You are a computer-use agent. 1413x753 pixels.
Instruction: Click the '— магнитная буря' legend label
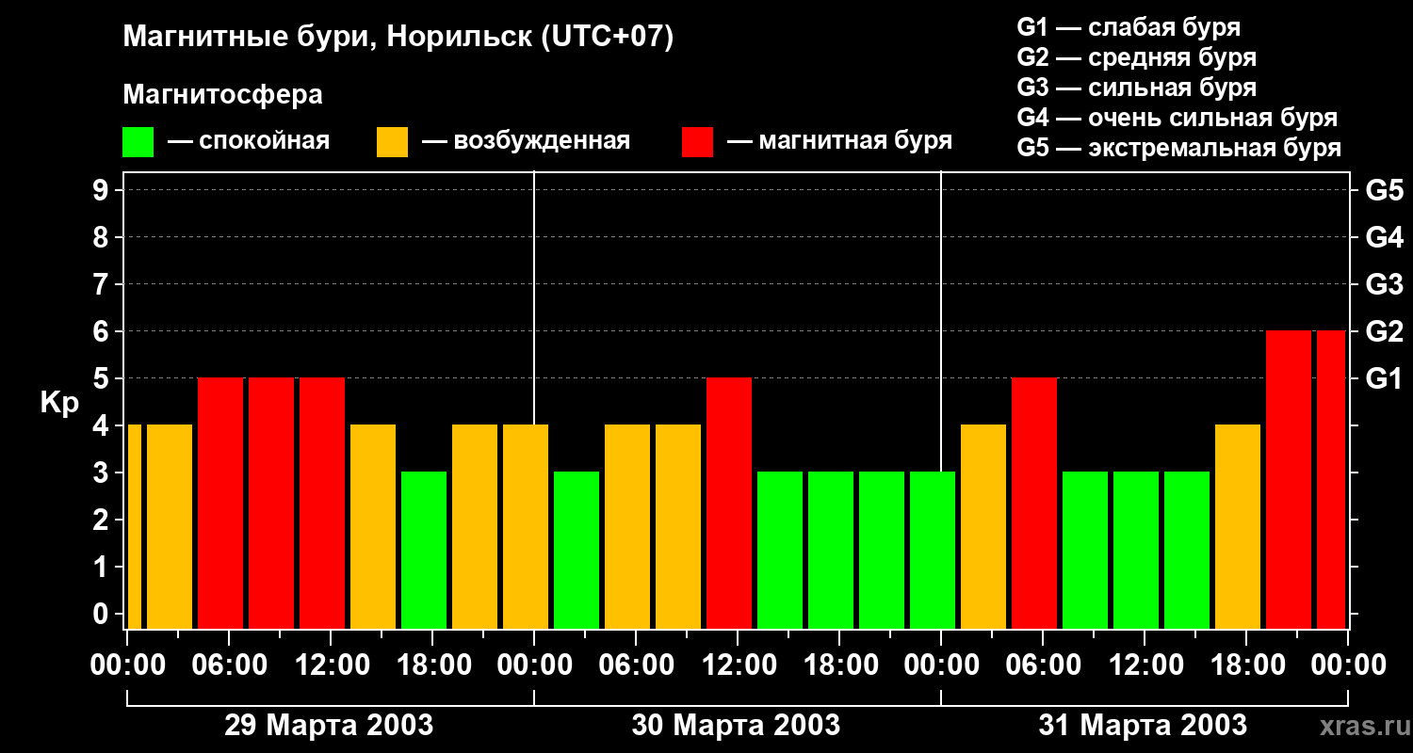(839, 142)
